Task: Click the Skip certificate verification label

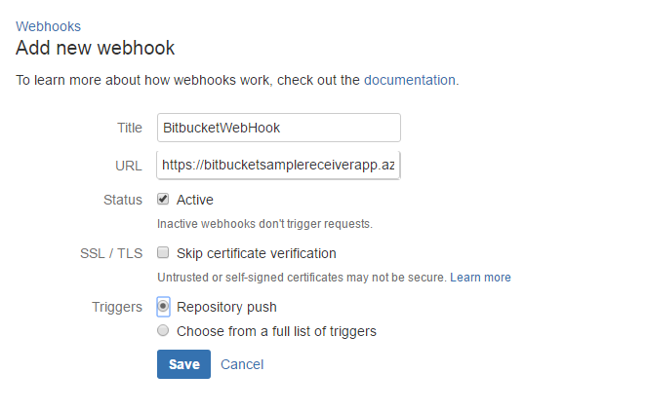Action: [x=257, y=253]
